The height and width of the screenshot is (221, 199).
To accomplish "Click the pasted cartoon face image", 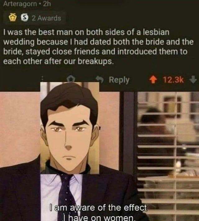I will (70, 128).
